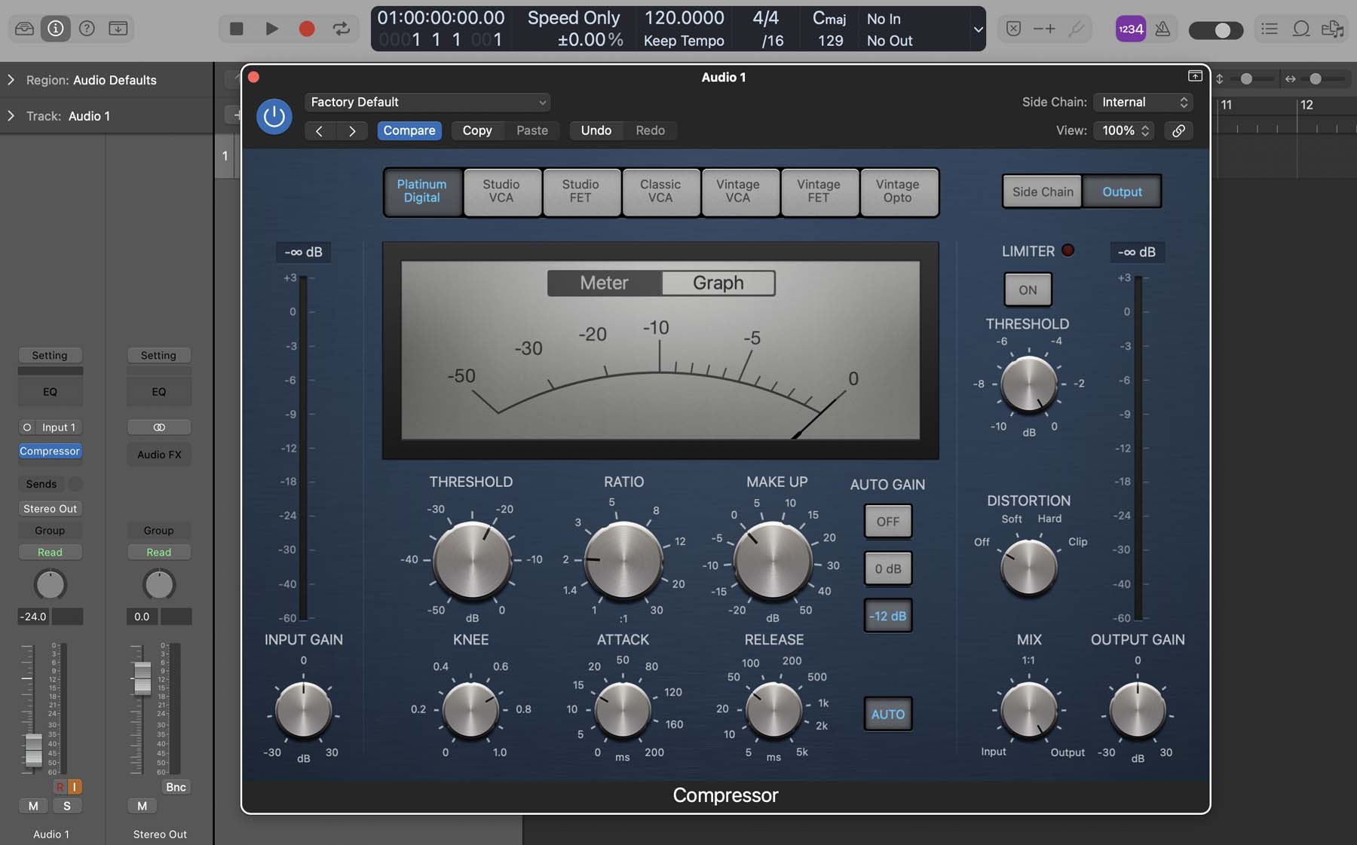The height and width of the screenshot is (845, 1357).
Task: Set Auto Gain to 0 dB
Action: pyautogui.click(x=887, y=568)
